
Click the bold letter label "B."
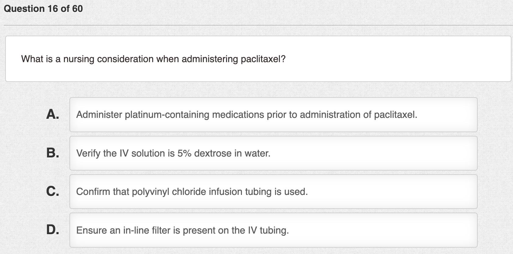pyautogui.click(x=53, y=153)
